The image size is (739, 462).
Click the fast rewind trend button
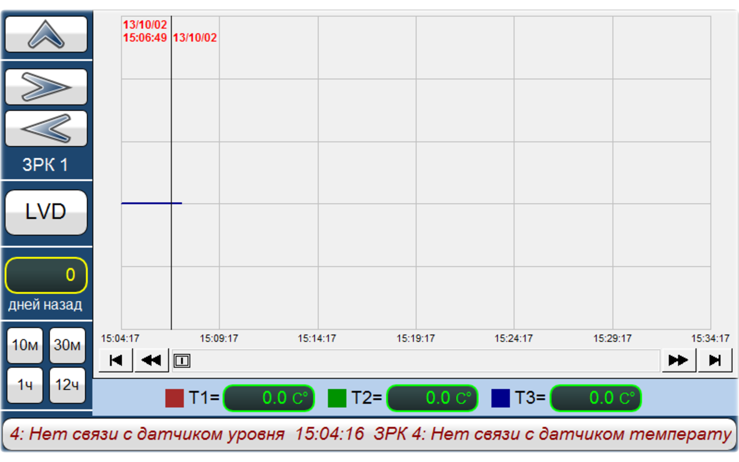151,360
